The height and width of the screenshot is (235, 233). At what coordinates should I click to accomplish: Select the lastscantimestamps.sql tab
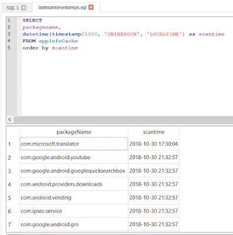62,8
